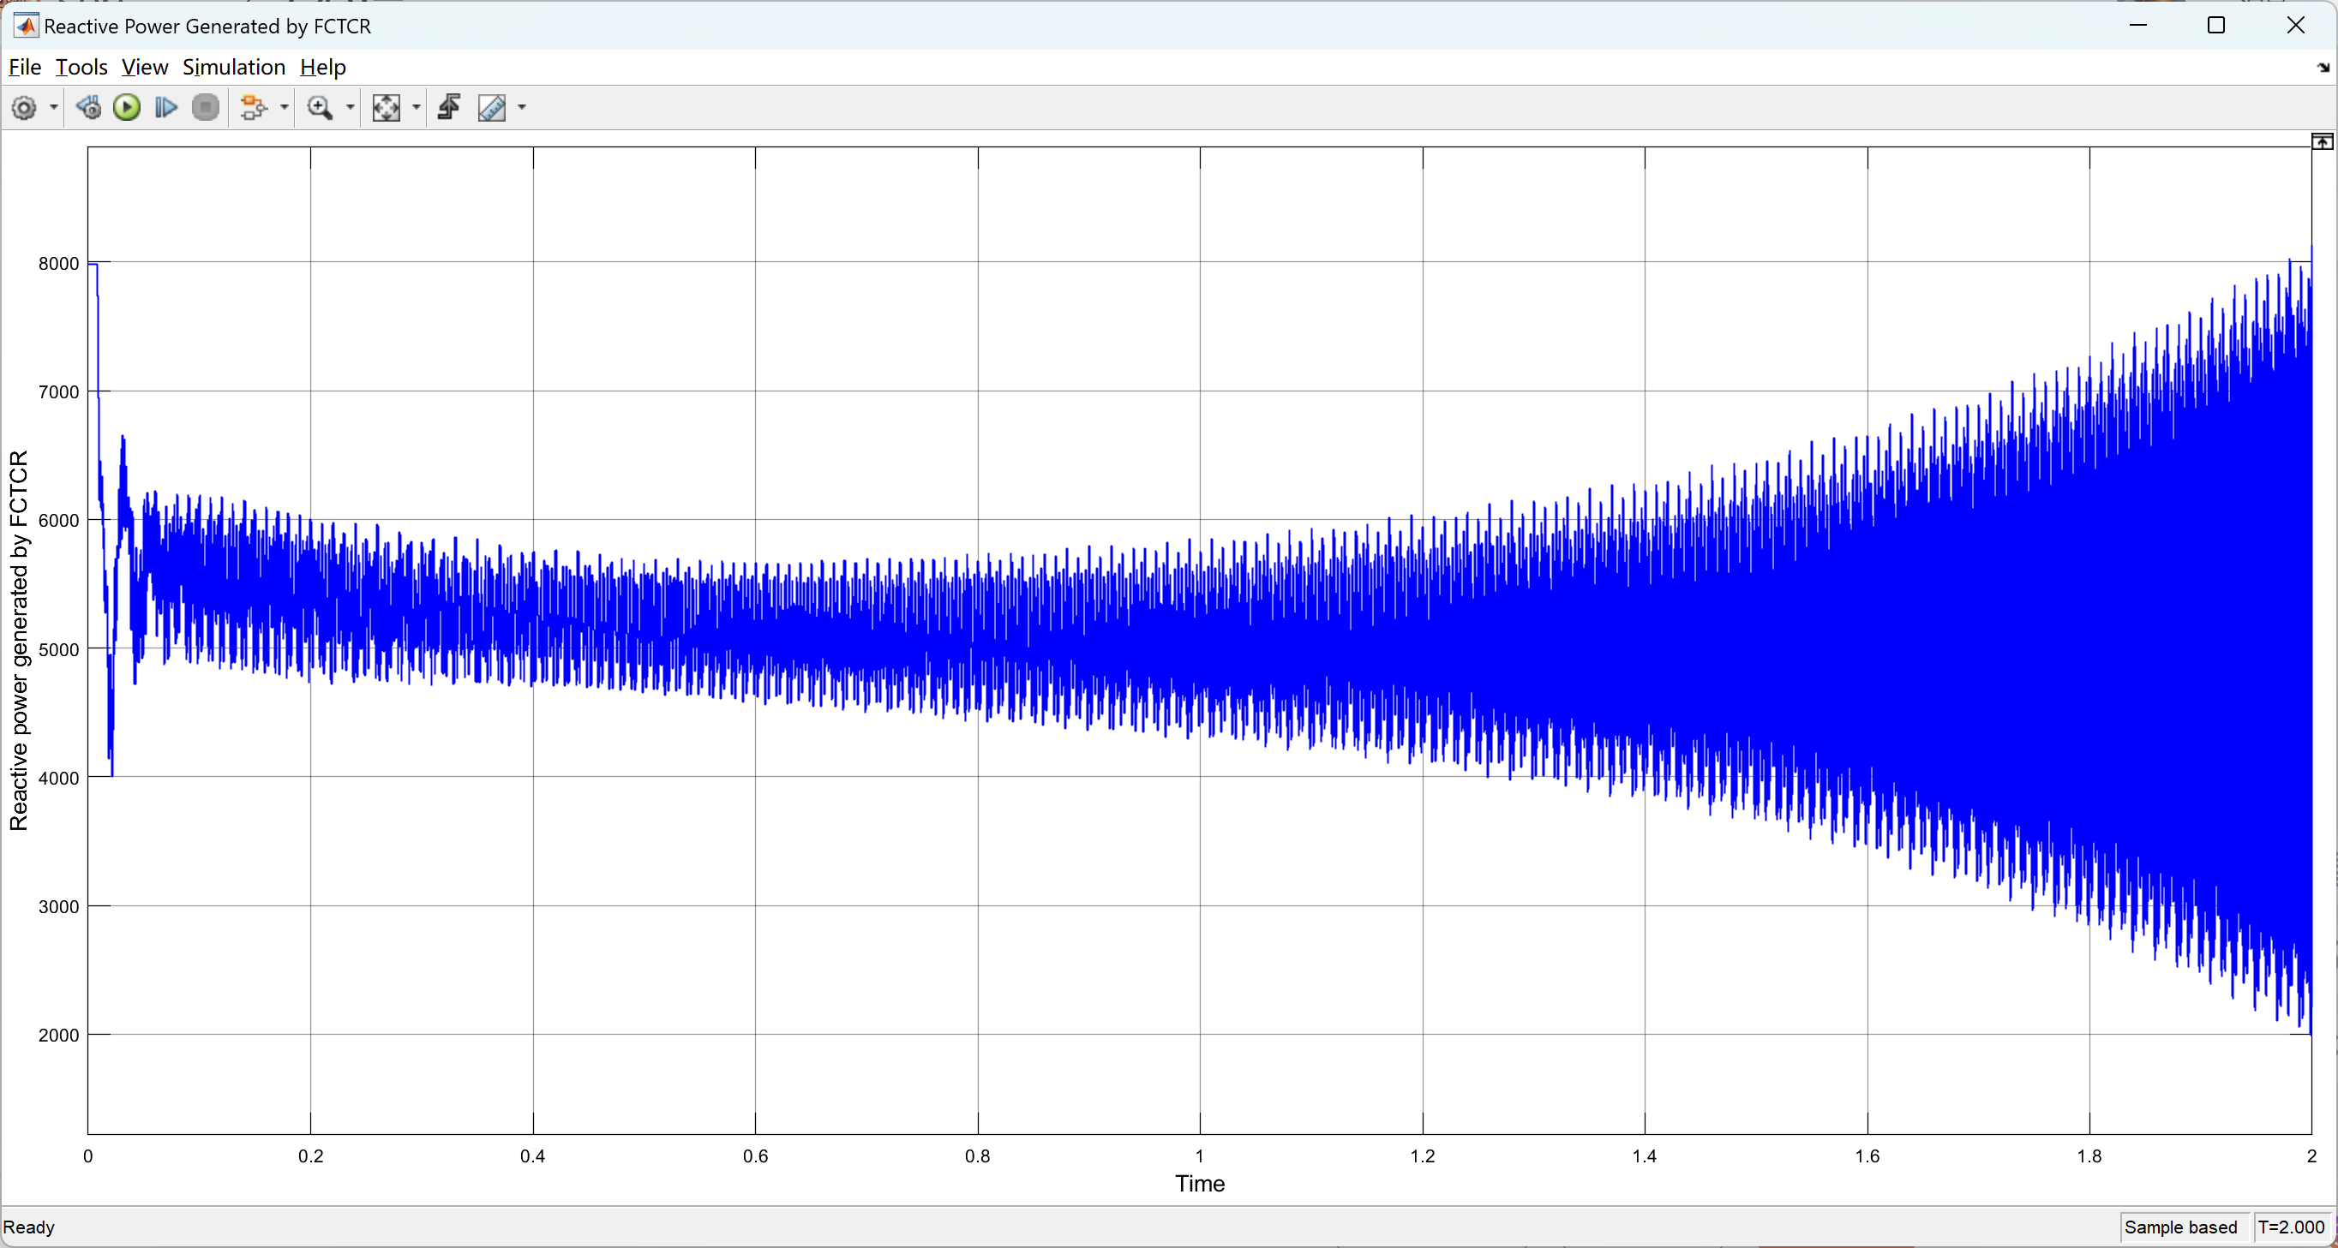Open the File menu
Image resolution: width=2338 pixels, height=1248 pixels.
pos(25,67)
